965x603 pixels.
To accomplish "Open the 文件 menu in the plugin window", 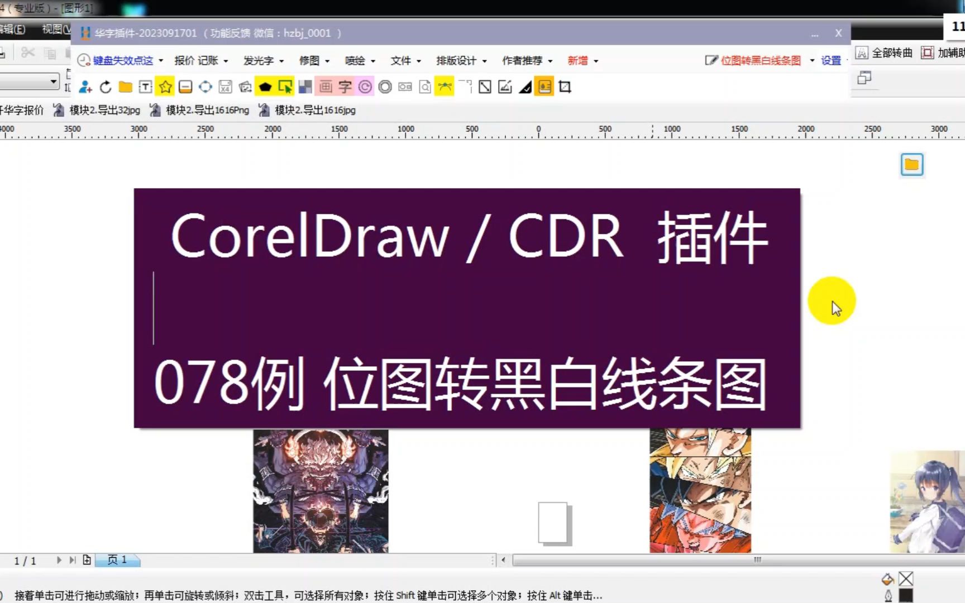I will [402, 61].
